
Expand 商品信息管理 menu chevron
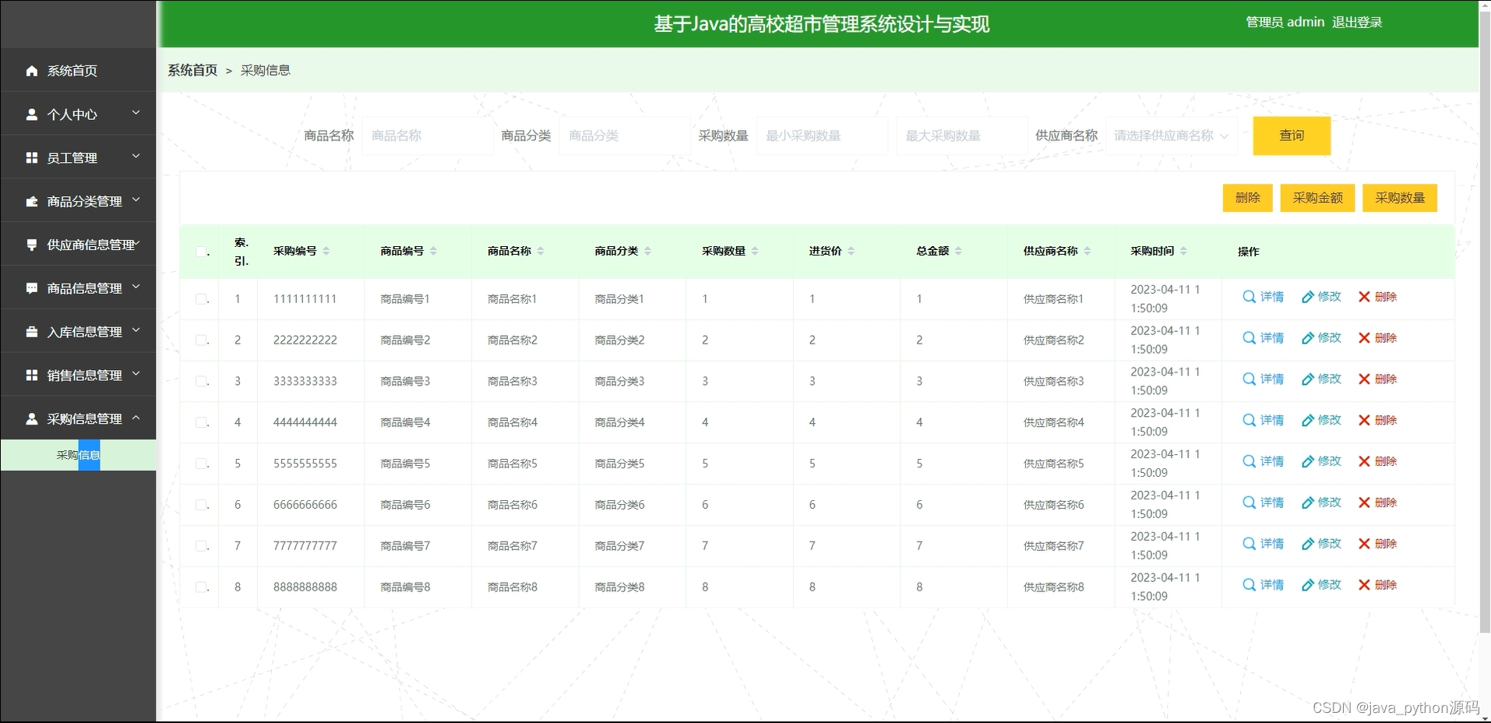[x=136, y=287]
